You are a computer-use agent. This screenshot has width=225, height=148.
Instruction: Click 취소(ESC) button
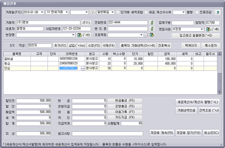(211, 133)
